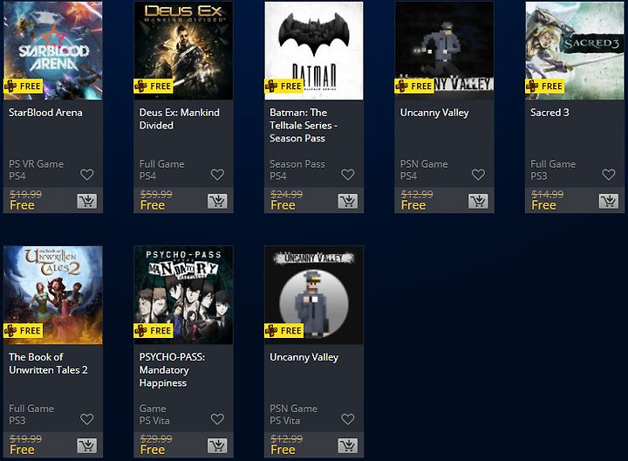Add PS4 Uncanny Valley to cart
This screenshot has height=461, width=628.
[478, 201]
